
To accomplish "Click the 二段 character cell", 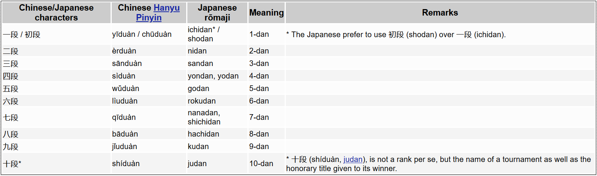I will (11, 51).
